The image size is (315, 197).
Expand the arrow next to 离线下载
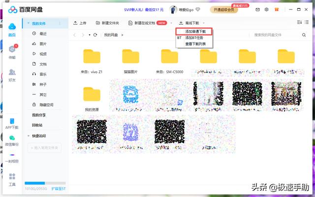point(203,23)
